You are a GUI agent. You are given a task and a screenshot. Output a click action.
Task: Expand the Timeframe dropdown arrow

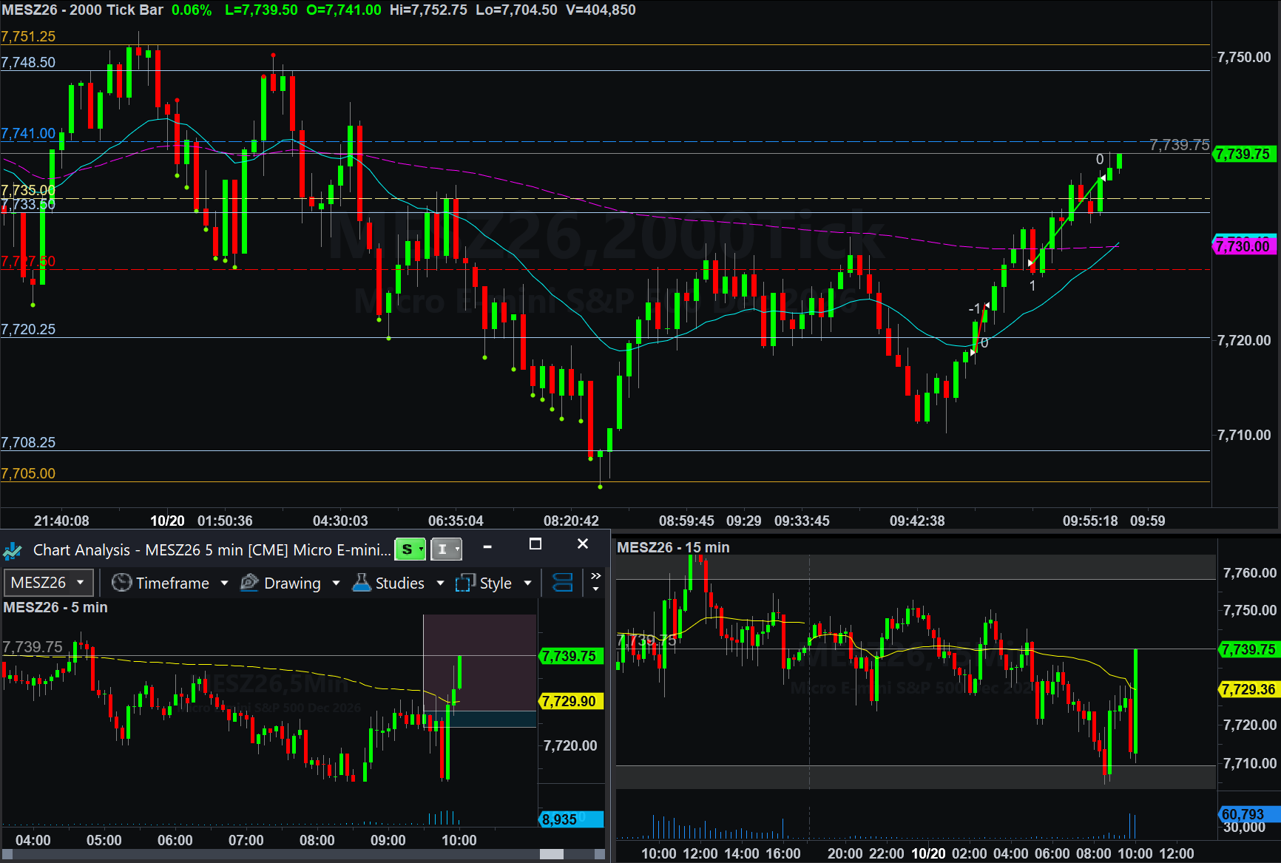click(225, 583)
